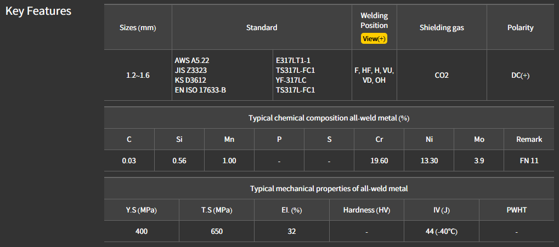Viewport: 559px width, 247px height.
Task: Click the Polarity column header
Action: tap(520, 27)
